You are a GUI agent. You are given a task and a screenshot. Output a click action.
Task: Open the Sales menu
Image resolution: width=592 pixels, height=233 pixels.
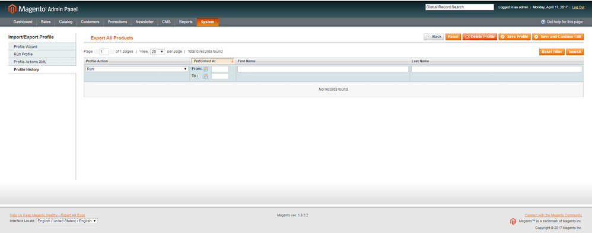pyautogui.click(x=46, y=22)
